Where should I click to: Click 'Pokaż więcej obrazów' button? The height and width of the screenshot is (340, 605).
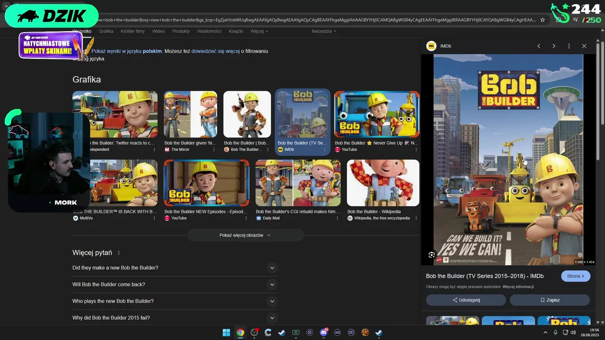245,235
